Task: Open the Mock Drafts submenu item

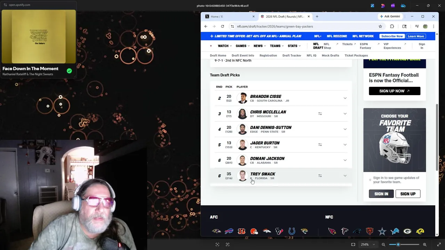Action: 330,56
